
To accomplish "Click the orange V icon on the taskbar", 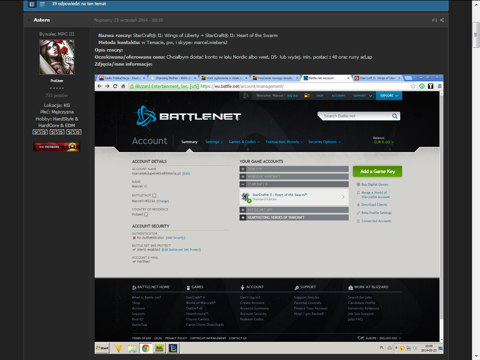I will coord(118,348).
